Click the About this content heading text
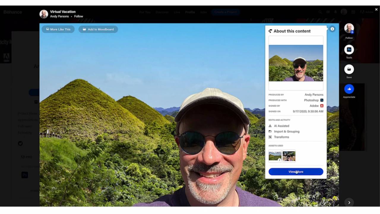 point(292,31)
